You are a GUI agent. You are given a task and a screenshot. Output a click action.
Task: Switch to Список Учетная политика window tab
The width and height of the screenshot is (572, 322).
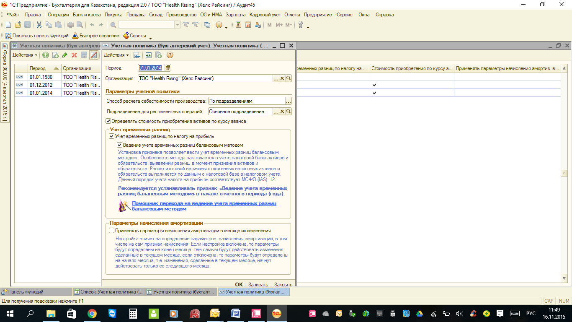109,292
